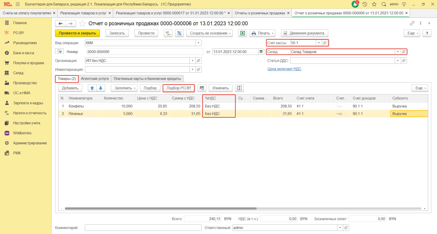Click the barcode scanner icon
Viewport: 437px width, 234px height.
point(202,88)
